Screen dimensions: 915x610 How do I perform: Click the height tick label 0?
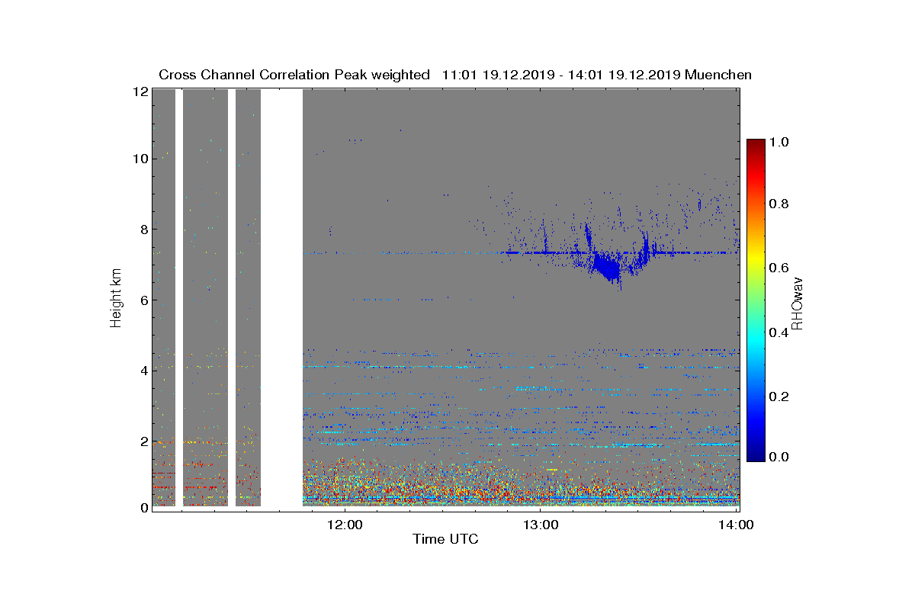pyautogui.click(x=143, y=508)
